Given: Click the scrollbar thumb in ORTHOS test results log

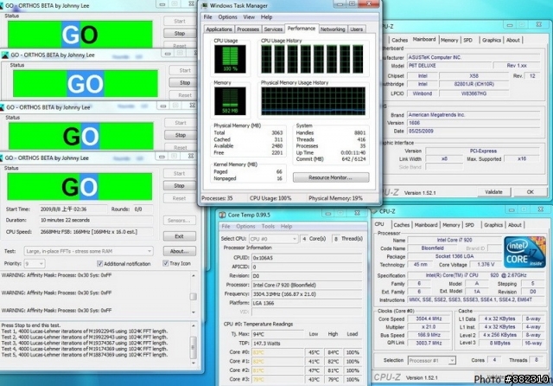Looking at the screenshot, I should [194, 348].
